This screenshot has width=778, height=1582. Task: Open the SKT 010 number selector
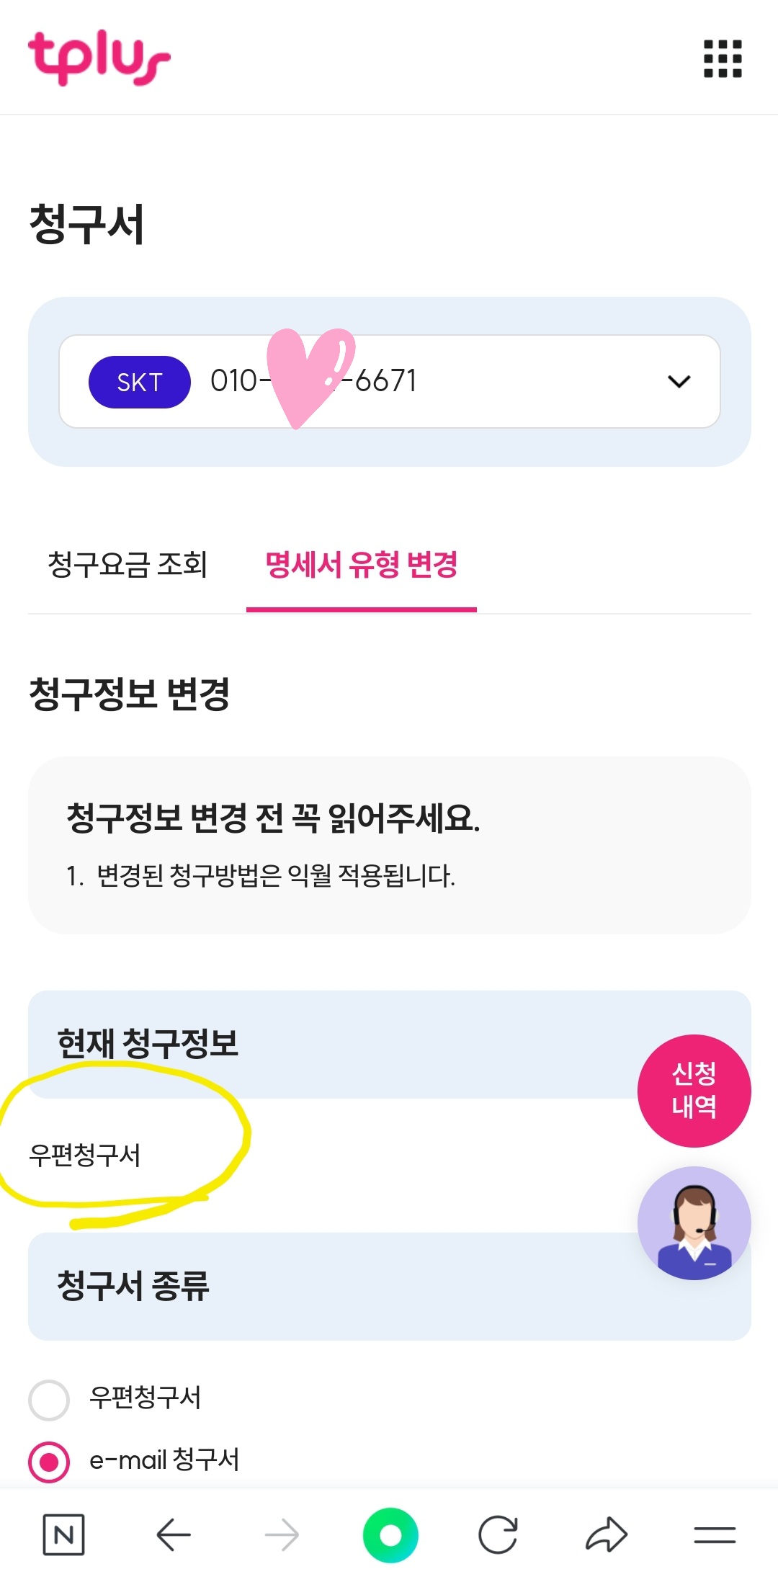click(432, 382)
